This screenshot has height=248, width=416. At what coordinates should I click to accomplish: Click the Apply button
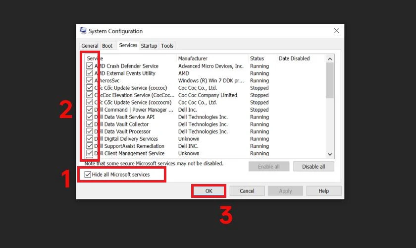(285, 191)
